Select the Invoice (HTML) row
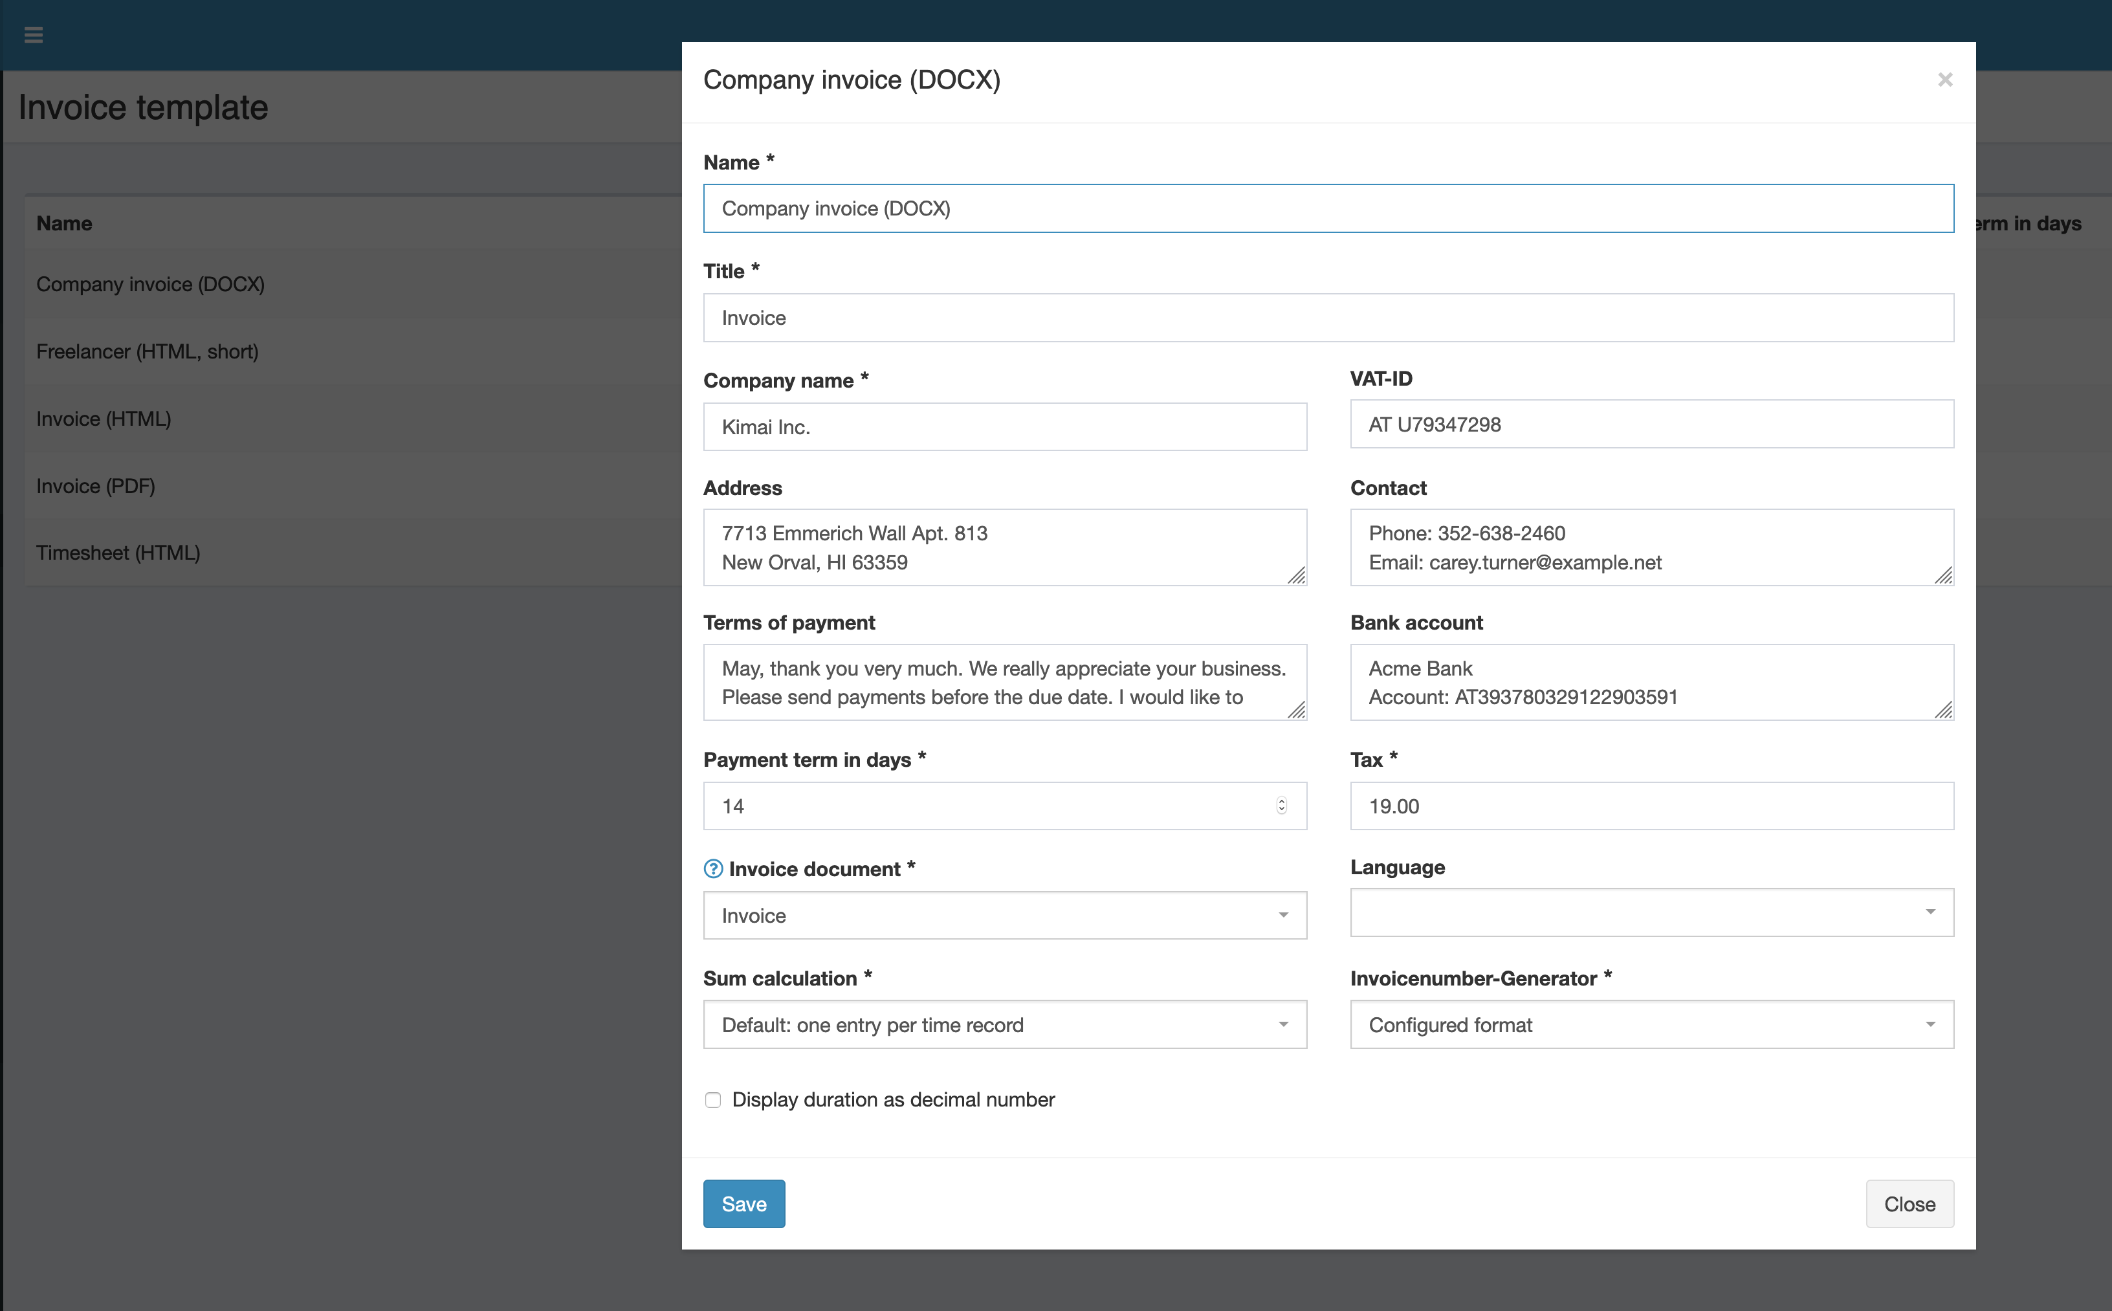This screenshot has width=2112, height=1311. [x=354, y=419]
